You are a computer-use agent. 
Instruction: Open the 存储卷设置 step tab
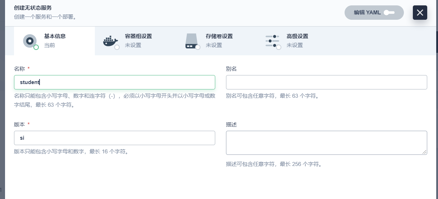pyautogui.click(x=219, y=36)
